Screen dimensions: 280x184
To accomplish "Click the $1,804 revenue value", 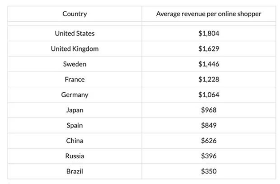I will tap(209, 33).
